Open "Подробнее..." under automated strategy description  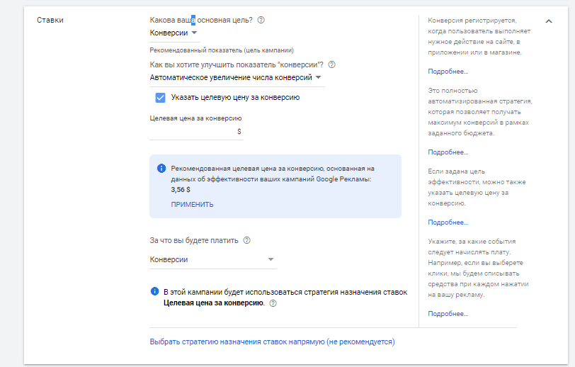point(448,152)
